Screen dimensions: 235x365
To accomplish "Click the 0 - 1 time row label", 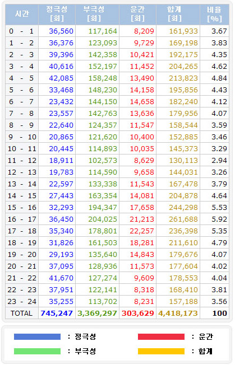I will [21, 31].
